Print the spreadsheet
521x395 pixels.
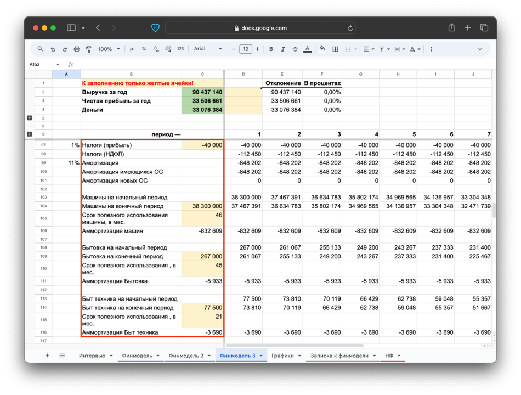(77, 49)
